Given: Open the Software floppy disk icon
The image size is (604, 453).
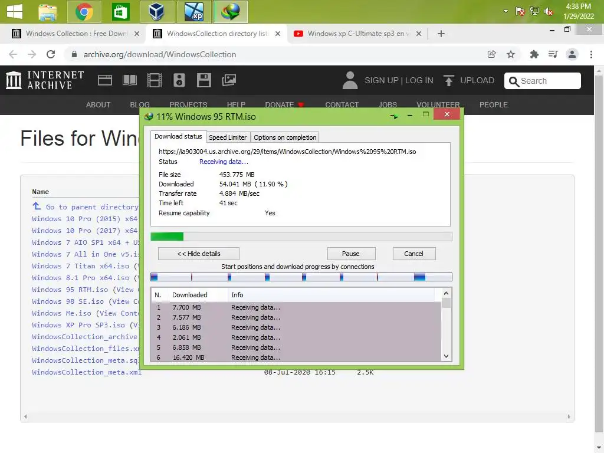Looking at the screenshot, I should click(x=203, y=80).
